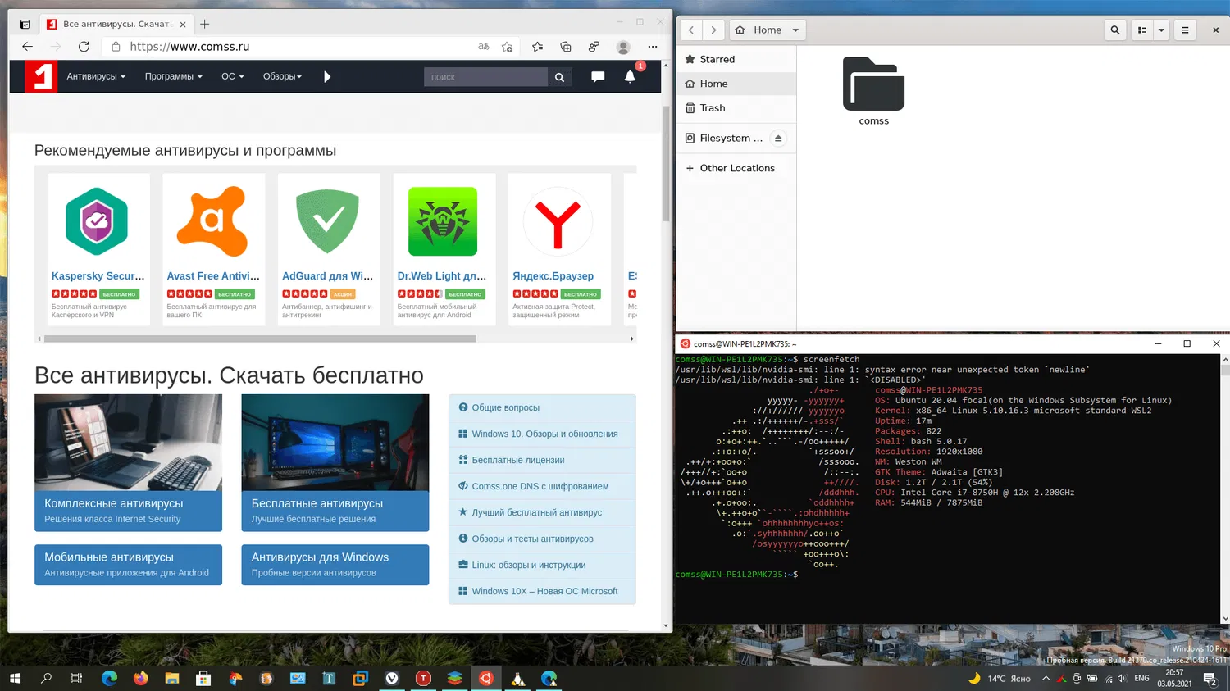1230x691 pixels.
Task: Open a new tab in Edge
Action: click(x=205, y=24)
